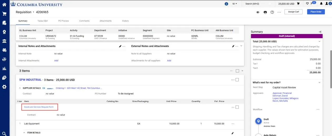The width and height of the screenshot is (332, 136).
Task: Open the Workflow ellipsis menu
Action: (x=318, y=109)
